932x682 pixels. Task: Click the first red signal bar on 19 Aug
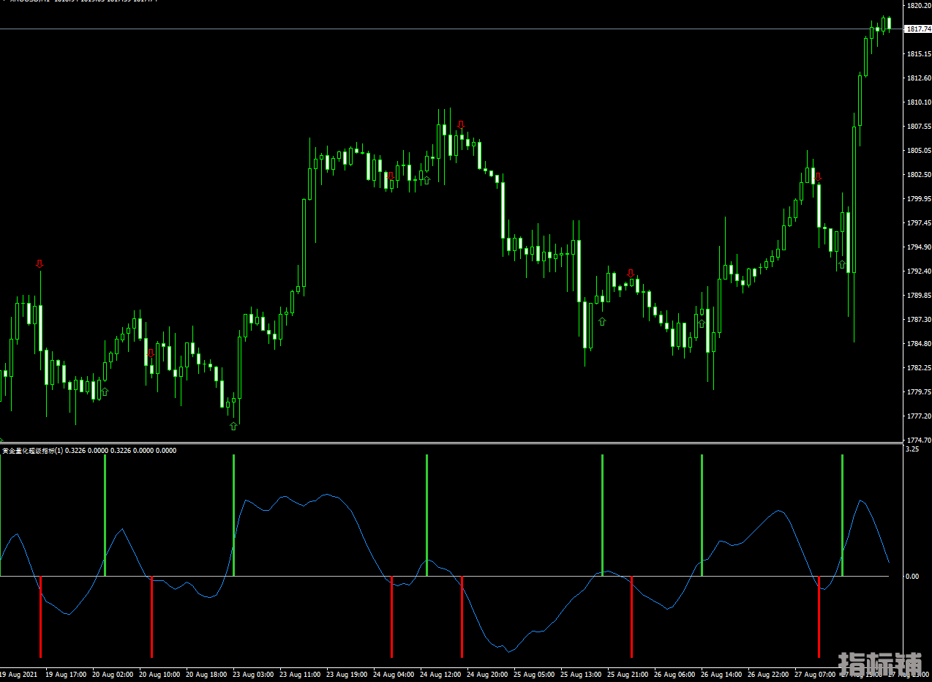click(40, 617)
